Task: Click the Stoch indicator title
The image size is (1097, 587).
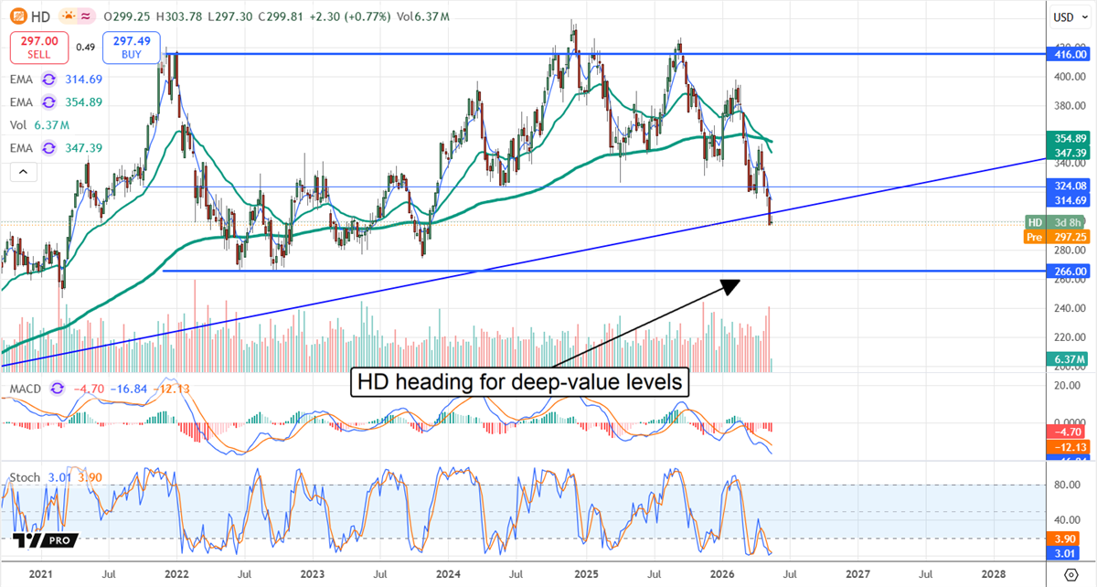Action: click(x=24, y=479)
